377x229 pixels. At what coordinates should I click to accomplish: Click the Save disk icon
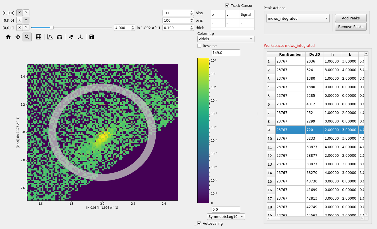pyautogui.click(x=92, y=37)
